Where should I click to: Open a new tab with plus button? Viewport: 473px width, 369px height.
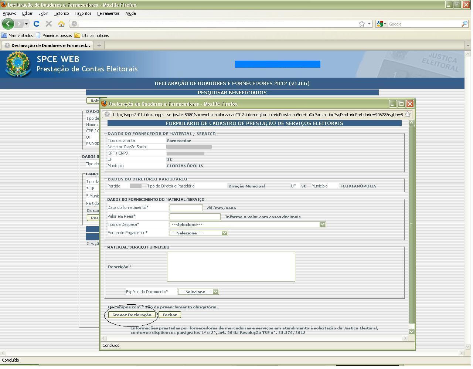point(99,45)
